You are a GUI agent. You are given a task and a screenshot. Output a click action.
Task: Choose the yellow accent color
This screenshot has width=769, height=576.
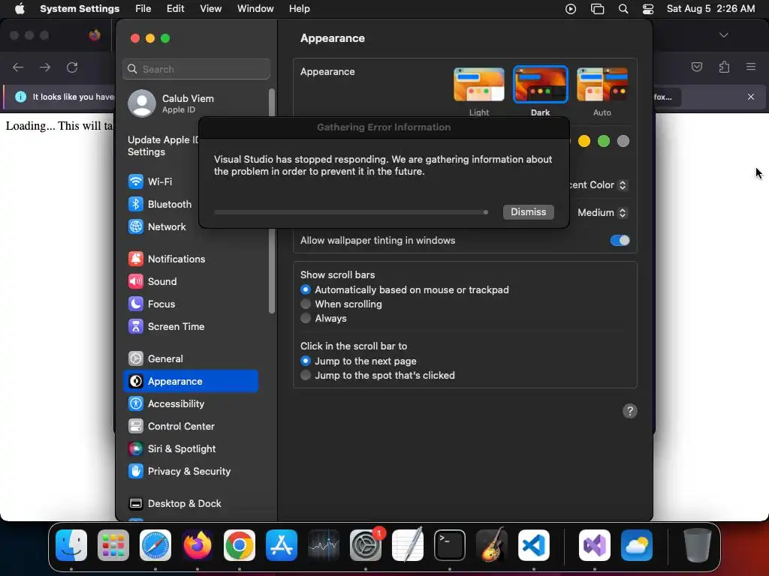tap(584, 142)
